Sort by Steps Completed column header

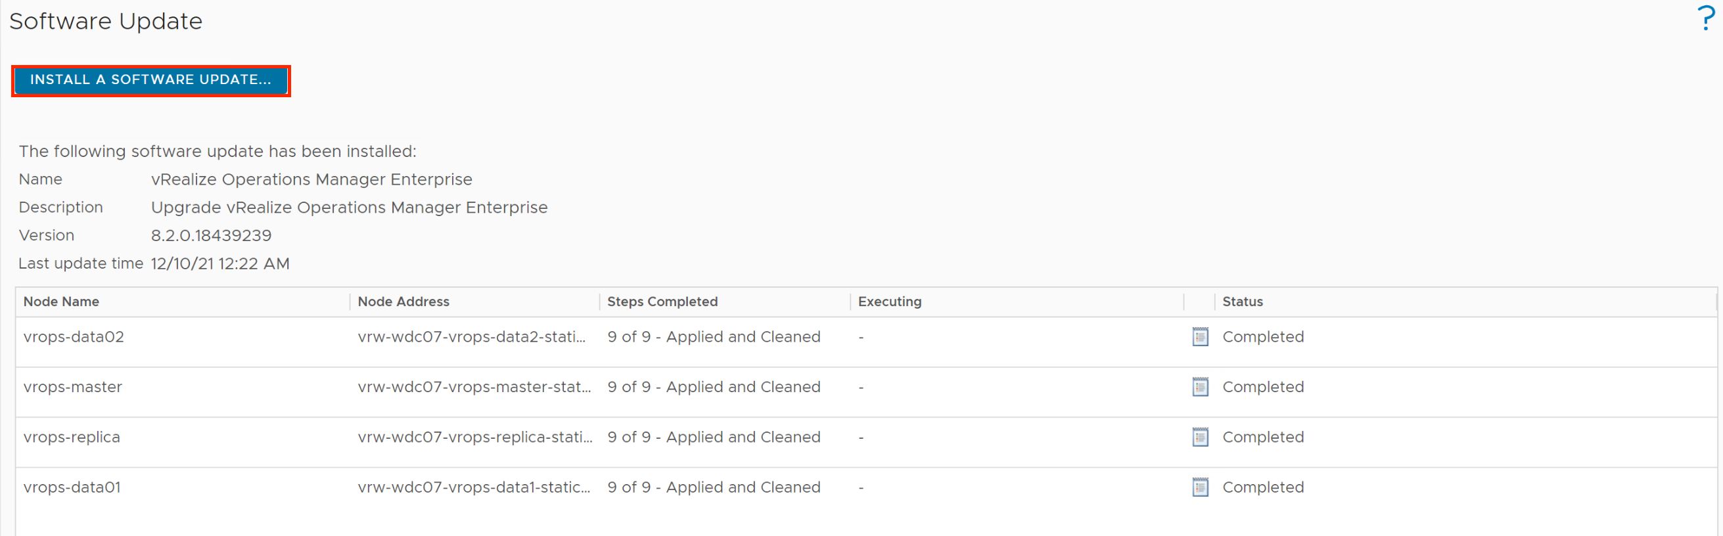pos(662,301)
